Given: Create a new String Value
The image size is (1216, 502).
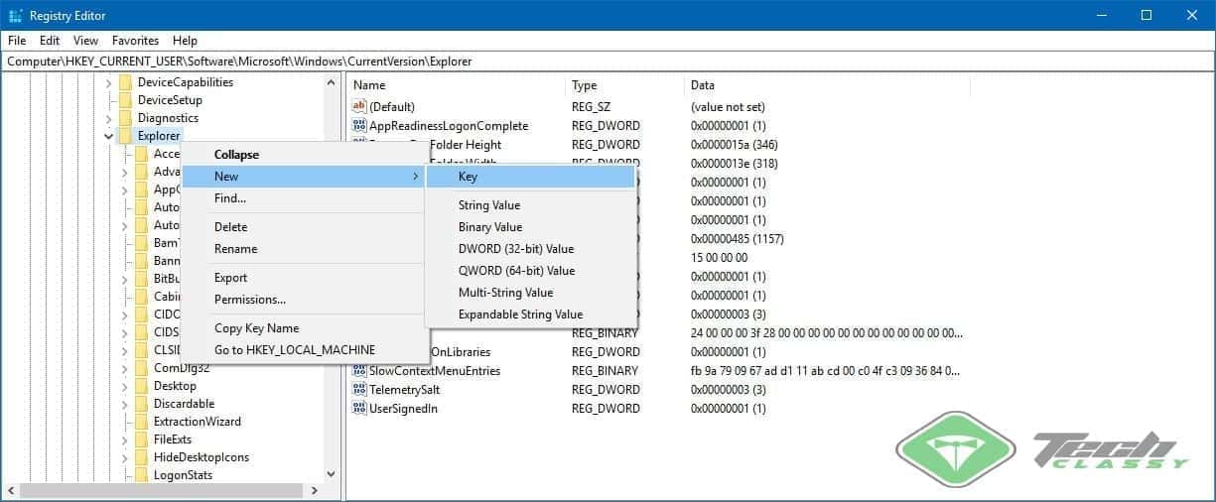Looking at the screenshot, I should click(530, 205).
